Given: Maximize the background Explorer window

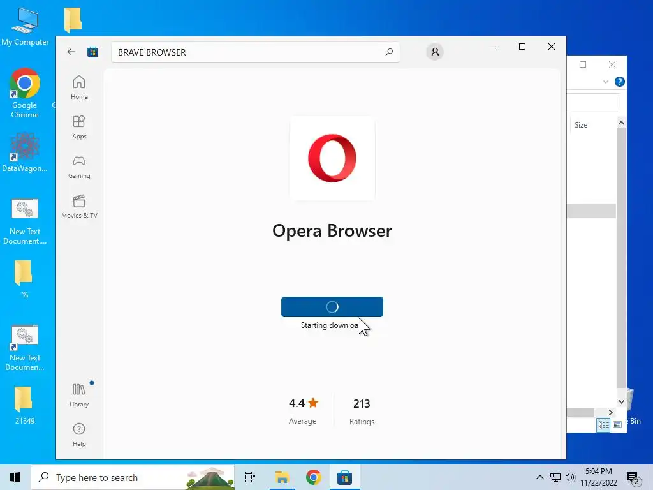Looking at the screenshot, I should point(583,64).
